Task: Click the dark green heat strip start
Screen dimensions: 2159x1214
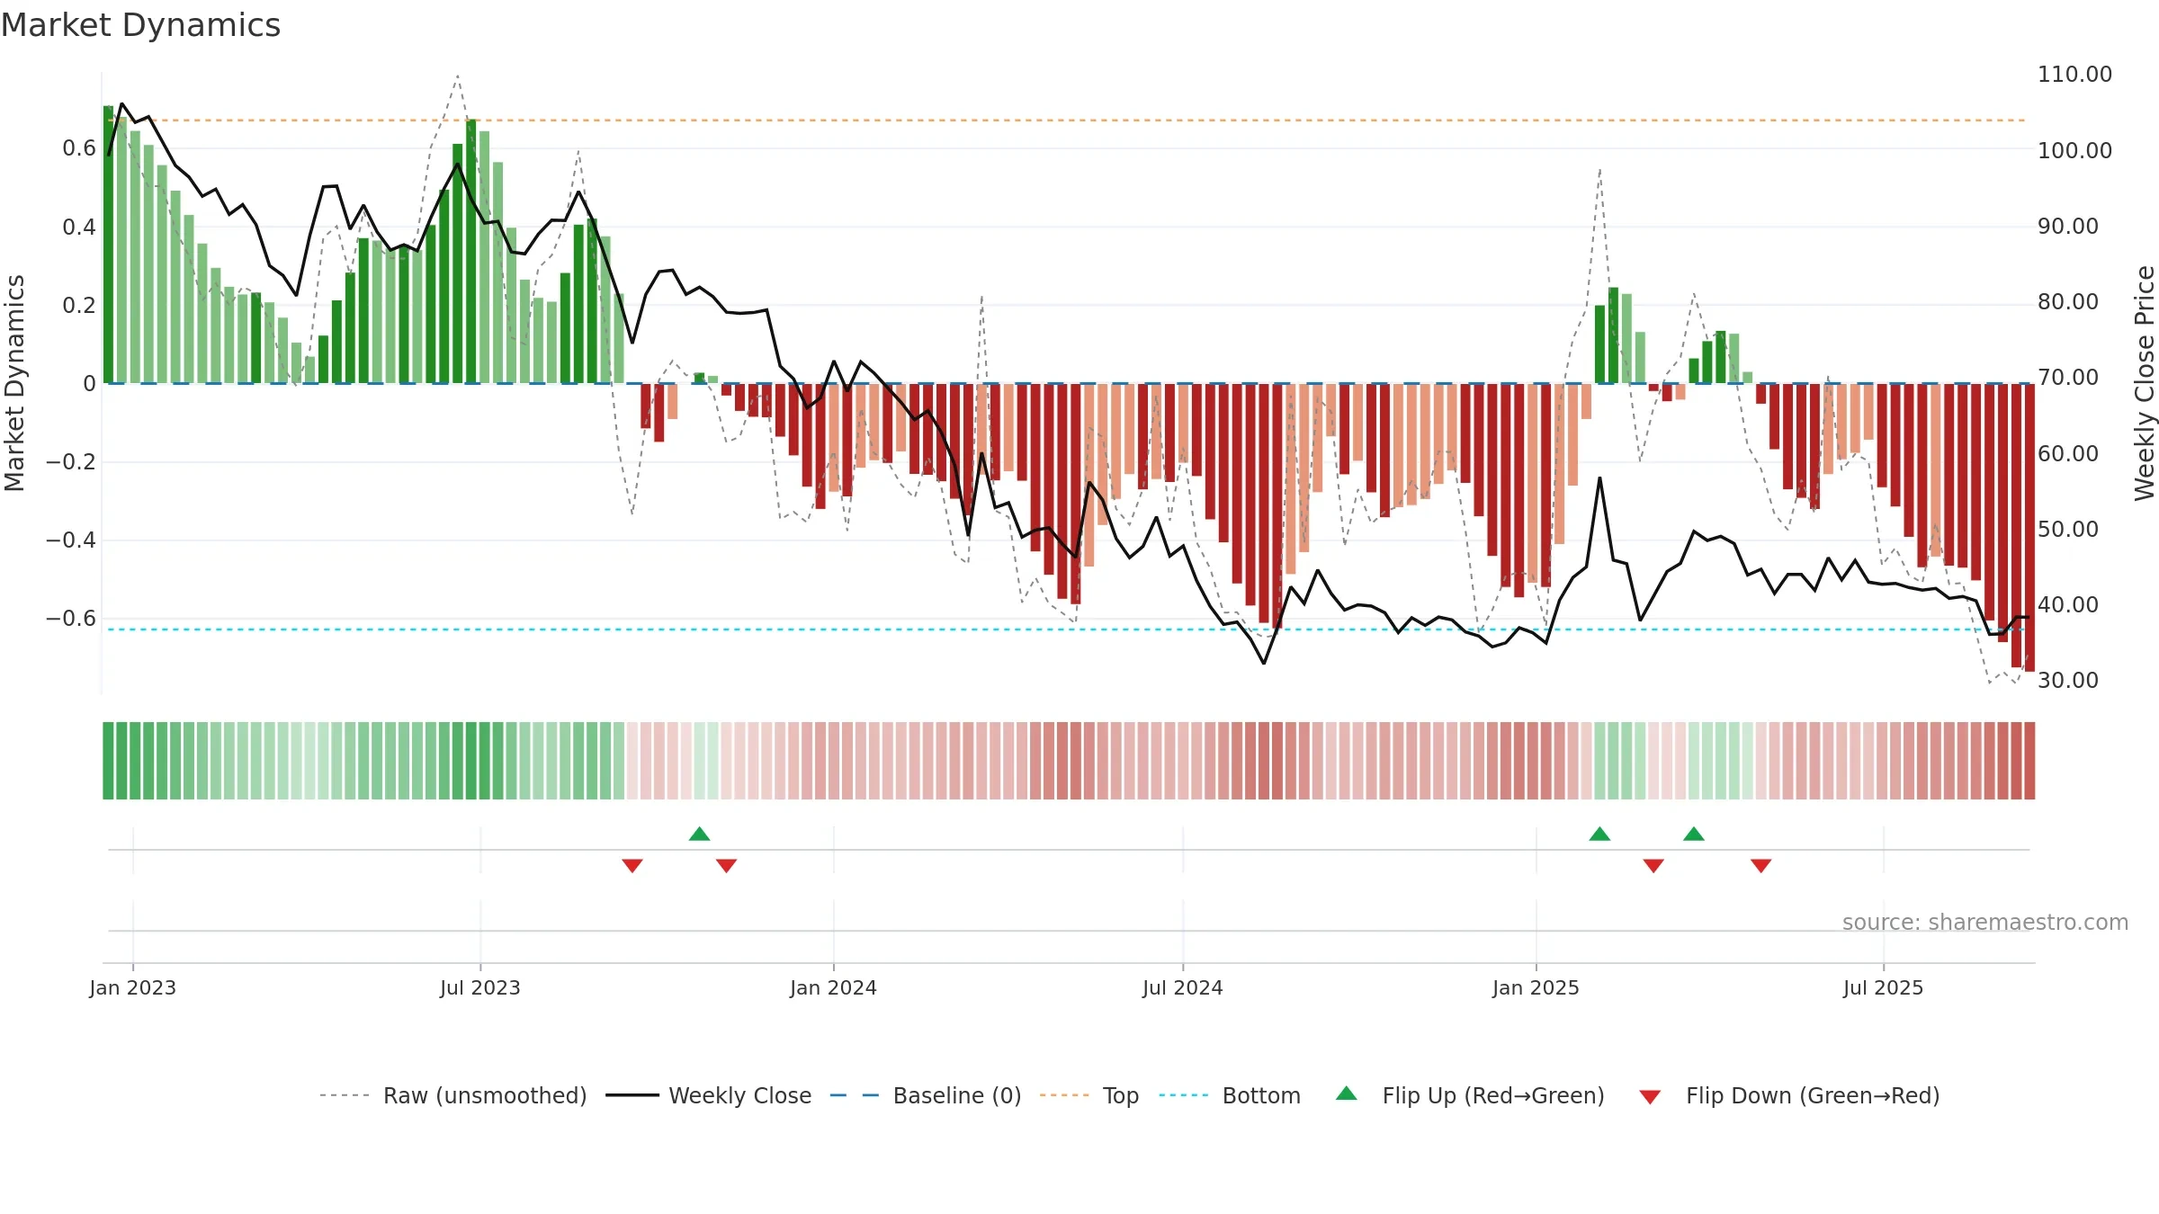Action: pyautogui.click(x=108, y=761)
